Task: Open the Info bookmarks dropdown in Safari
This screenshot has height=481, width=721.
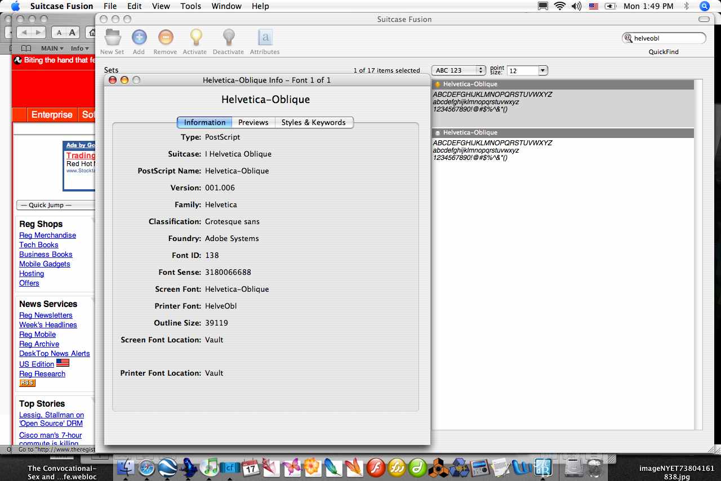Action: (x=79, y=48)
